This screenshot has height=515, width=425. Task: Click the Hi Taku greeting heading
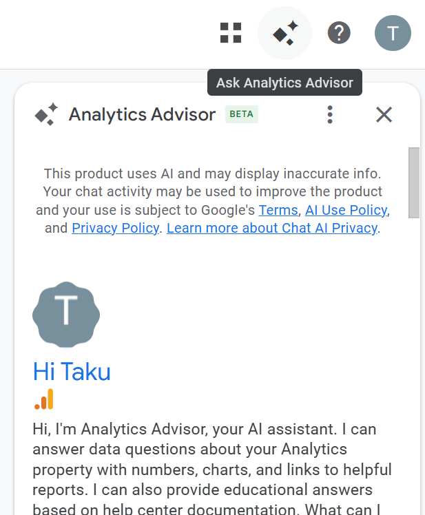pos(72,372)
